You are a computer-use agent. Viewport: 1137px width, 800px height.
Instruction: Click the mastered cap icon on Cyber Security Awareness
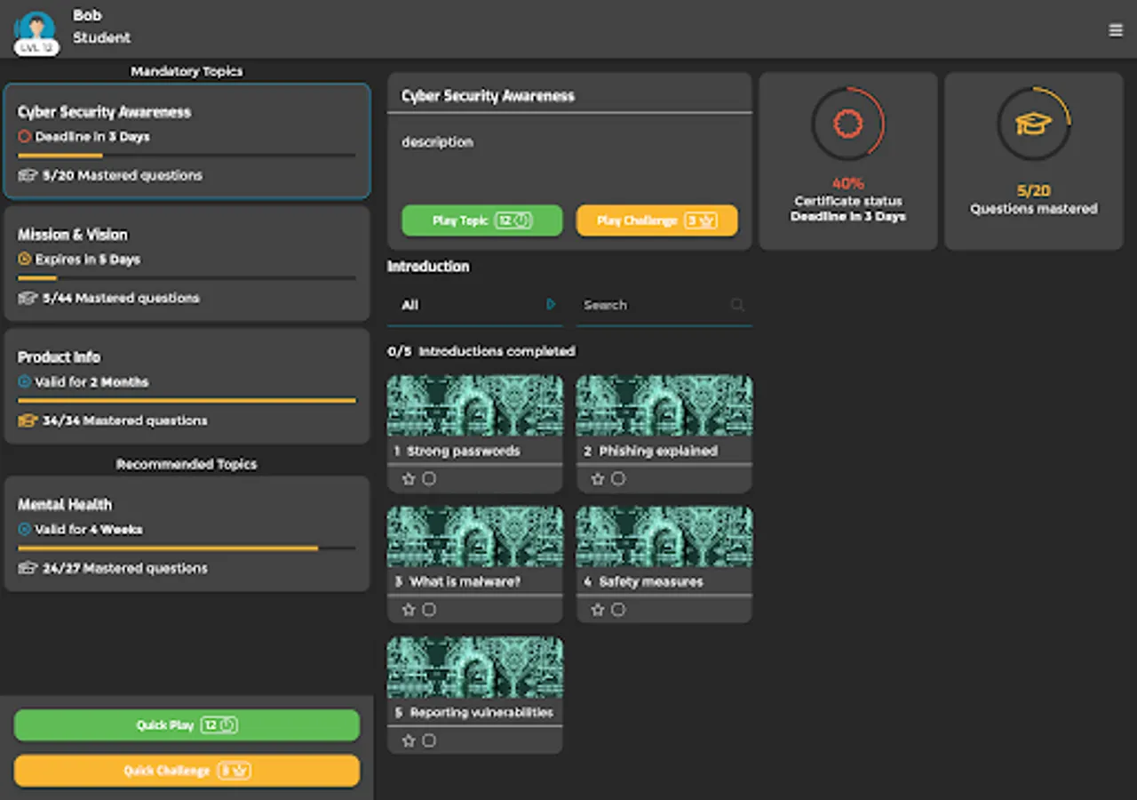click(x=28, y=176)
